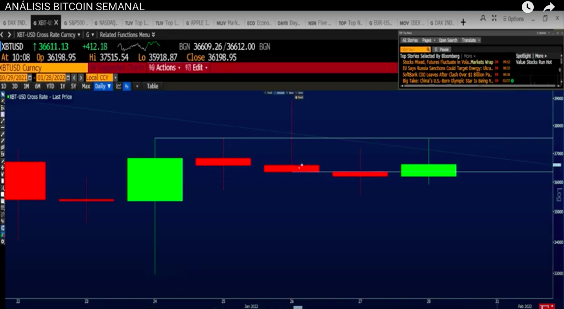Click the video share arrow icon
Image resolution: width=564 pixels, height=309 pixels.
tap(549, 7)
